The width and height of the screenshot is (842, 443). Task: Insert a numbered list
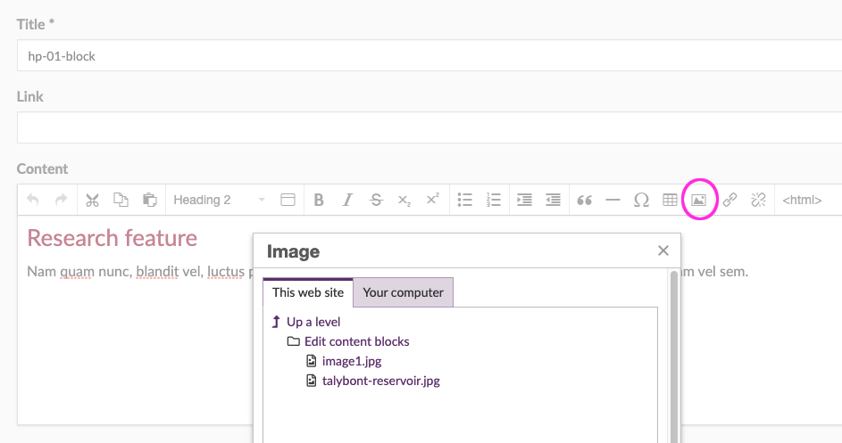tap(493, 200)
